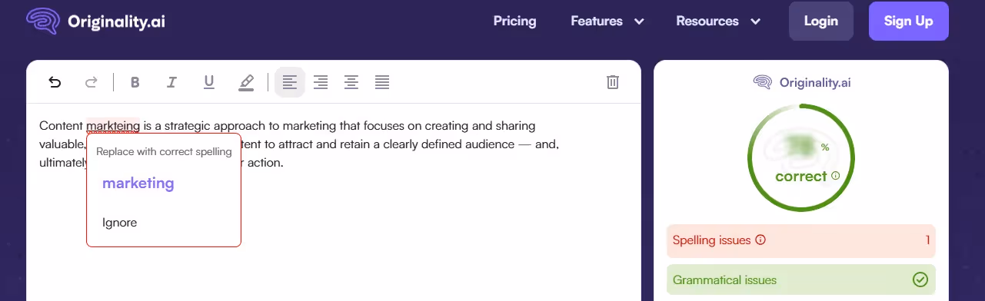Justify the text alignment
Viewport: 985px width, 301px height.
(x=382, y=82)
